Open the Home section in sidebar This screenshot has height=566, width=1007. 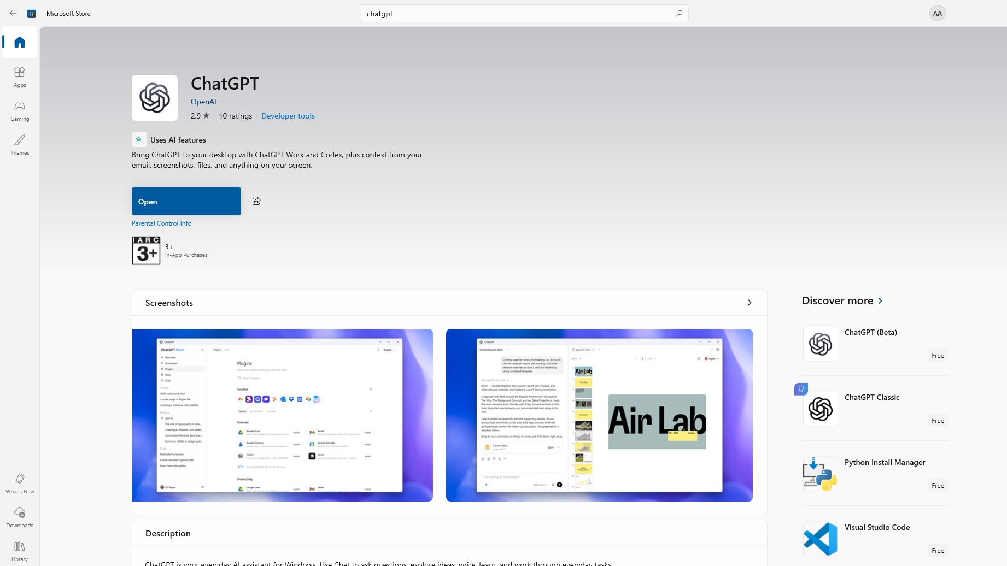pyautogui.click(x=20, y=42)
